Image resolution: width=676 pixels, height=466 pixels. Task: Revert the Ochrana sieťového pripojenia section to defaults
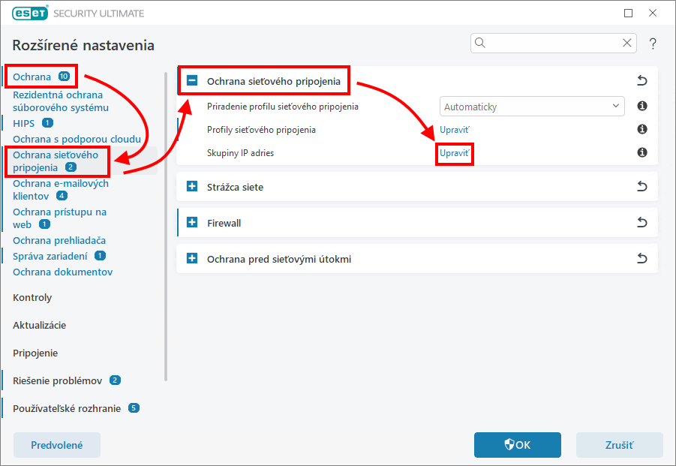[641, 80]
